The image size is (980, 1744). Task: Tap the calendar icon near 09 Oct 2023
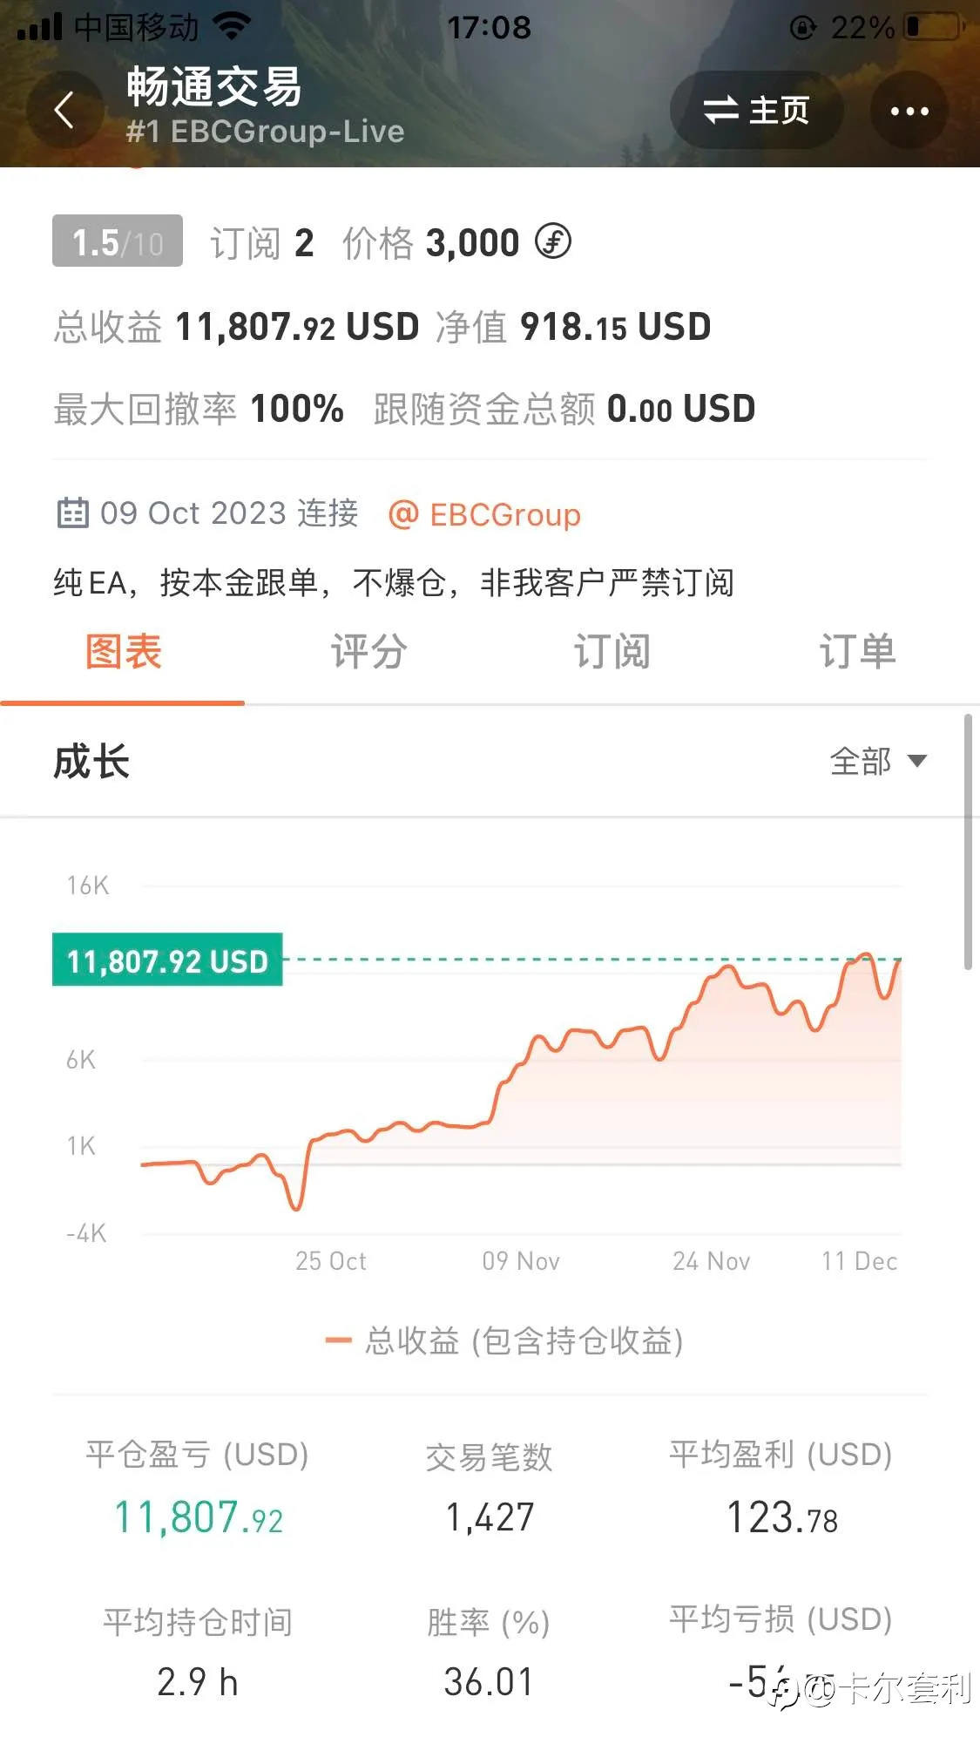click(73, 513)
